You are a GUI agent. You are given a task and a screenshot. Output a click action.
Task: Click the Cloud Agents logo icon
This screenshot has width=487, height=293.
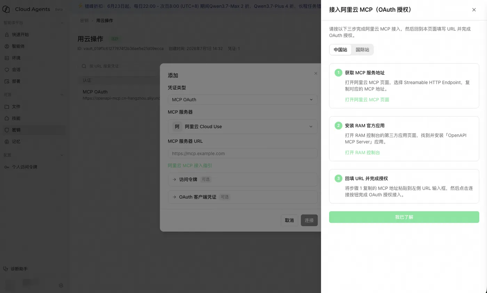pos(6,9)
